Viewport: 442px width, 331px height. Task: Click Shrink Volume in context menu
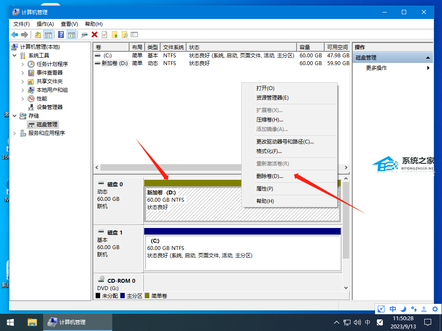269,119
